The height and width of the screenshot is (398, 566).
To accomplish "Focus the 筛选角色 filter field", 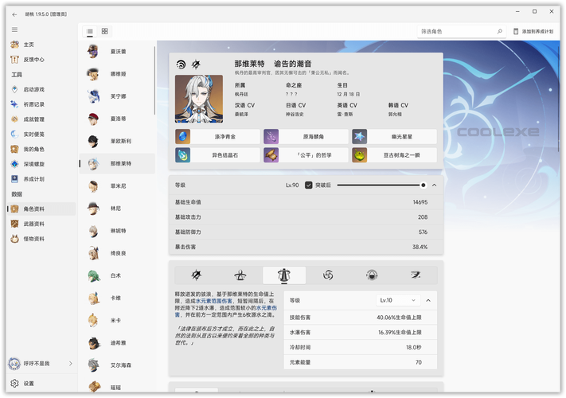I will tap(462, 31).
